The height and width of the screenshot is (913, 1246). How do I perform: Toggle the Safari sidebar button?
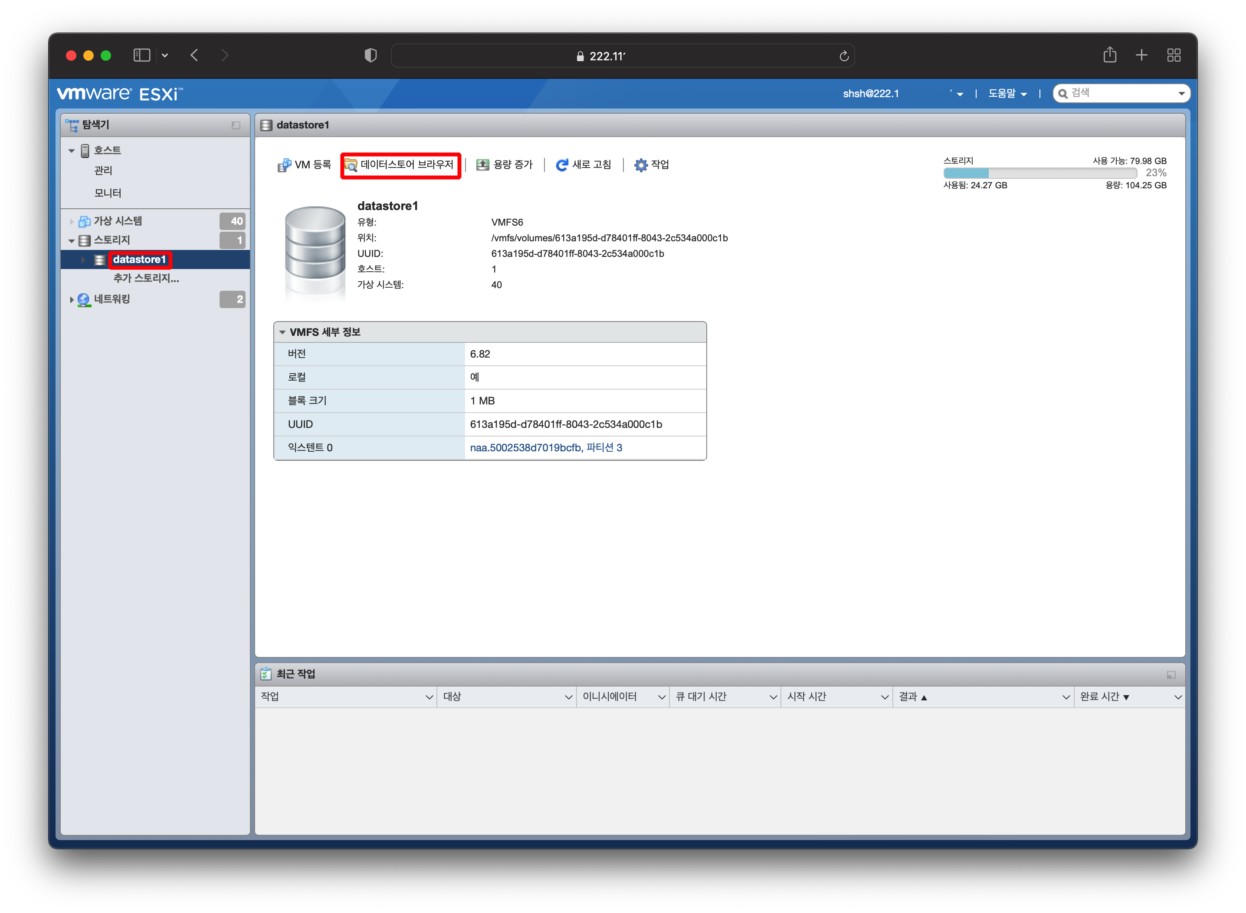[x=142, y=55]
